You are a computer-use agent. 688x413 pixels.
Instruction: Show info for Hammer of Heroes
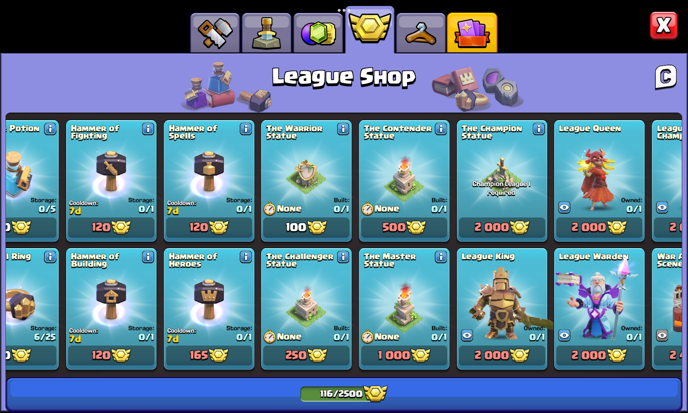[246, 257]
